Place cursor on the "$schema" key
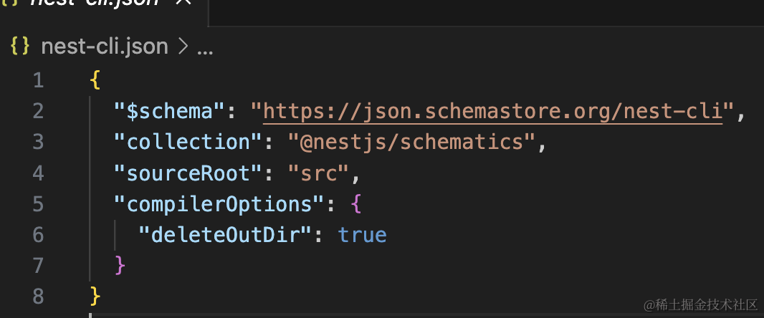Image resolution: width=764 pixels, height=318 pixels. pyautogui.click(x=170, y=111)
